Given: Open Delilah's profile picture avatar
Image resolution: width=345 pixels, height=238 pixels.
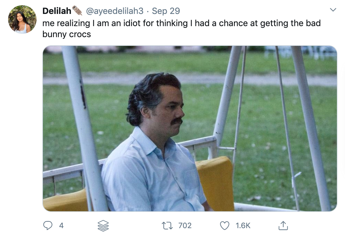Looking at the screenshot, I should tap(22, 19).
